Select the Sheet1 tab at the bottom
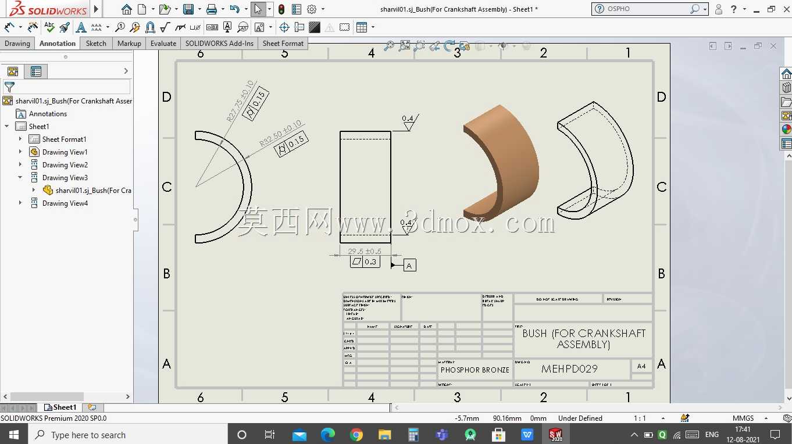Screen dimensions: 792x444 click(60, 407)
